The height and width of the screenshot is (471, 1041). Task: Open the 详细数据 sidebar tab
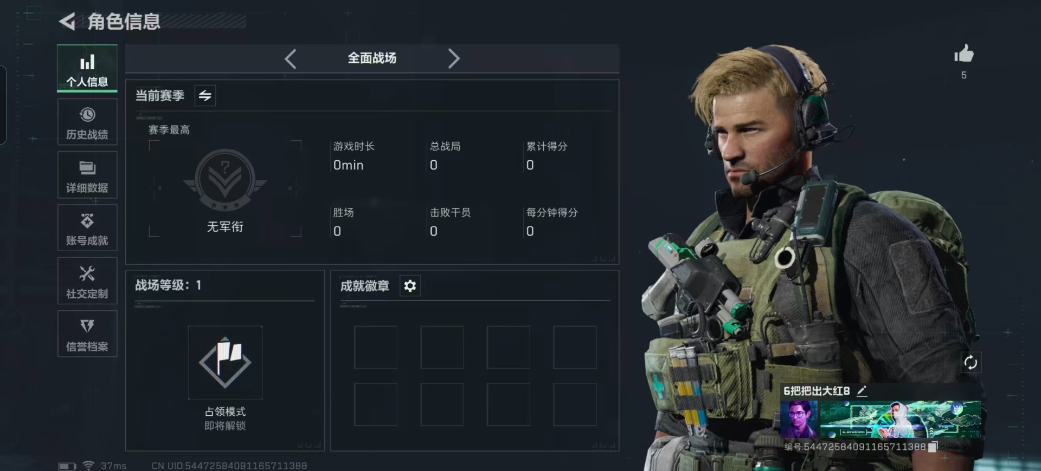point(87,175)
